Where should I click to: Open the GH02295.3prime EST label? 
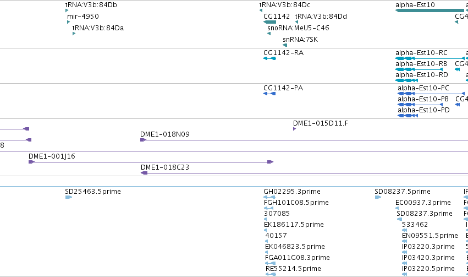[x=292, y=192]
